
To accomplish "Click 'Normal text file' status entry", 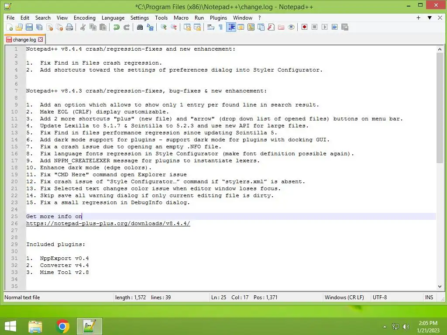I will 22,297.
